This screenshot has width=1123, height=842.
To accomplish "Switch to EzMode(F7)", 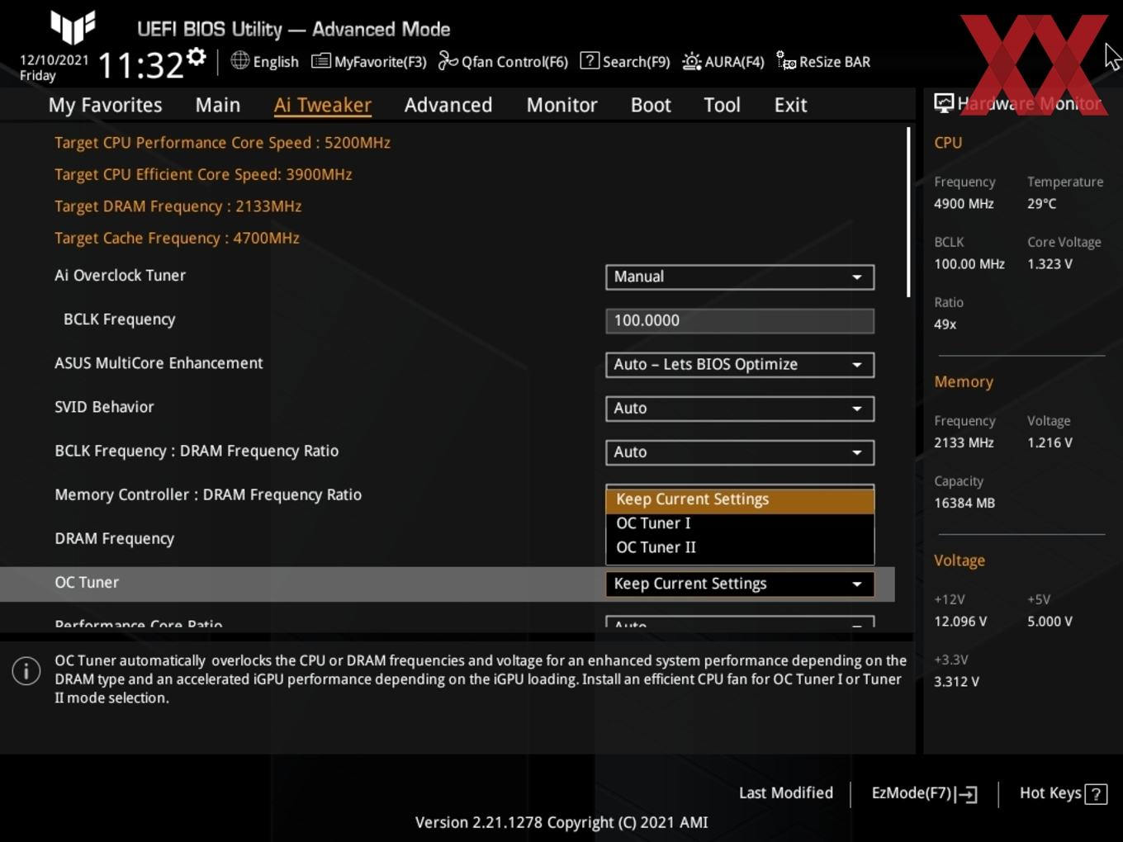I will pyautogui.click(x=924, y=793).
